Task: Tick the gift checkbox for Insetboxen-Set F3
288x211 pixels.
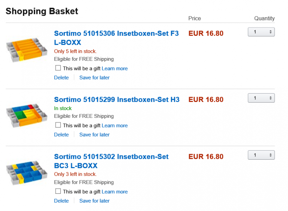Action: click(x=58, y=68)
